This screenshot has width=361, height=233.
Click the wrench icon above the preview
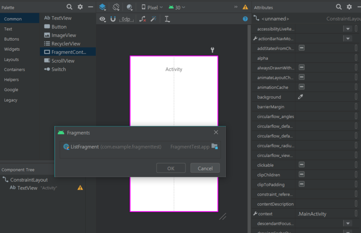212,49
